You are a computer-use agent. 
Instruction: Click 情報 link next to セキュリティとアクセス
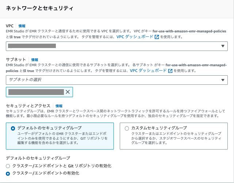pyautogui.click(x=59, y=106)
